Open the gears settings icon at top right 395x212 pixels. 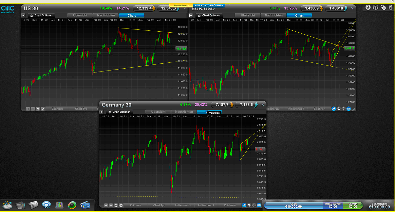point(384,8)
